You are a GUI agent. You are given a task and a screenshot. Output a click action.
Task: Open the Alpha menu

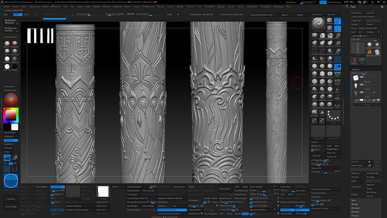(7, 7)
